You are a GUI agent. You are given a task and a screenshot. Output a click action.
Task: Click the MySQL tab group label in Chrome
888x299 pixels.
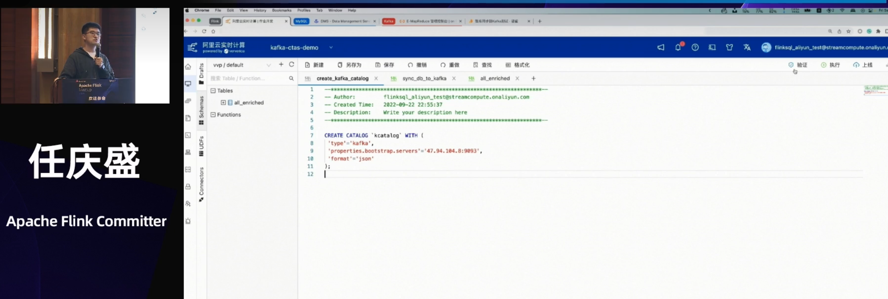point(301,21)
